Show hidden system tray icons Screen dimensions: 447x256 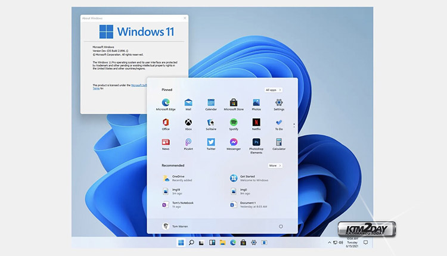329,242
